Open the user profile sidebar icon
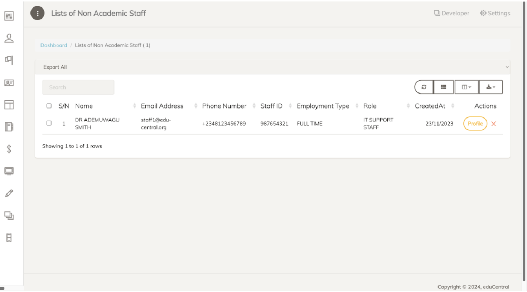The image size is (527, 292). (x=9, y=38)
